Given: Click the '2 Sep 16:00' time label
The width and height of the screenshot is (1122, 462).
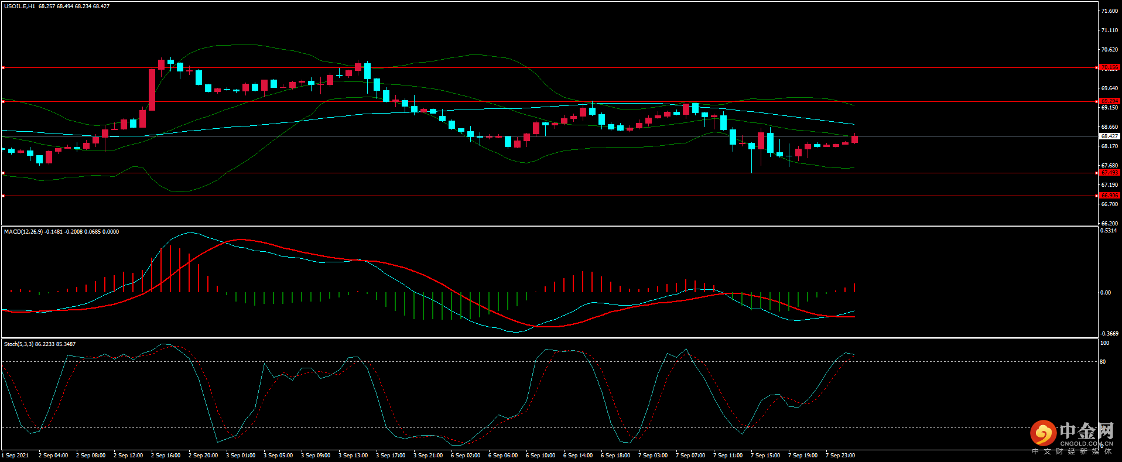Looking at the screenshot, I should tap(166, 456).
